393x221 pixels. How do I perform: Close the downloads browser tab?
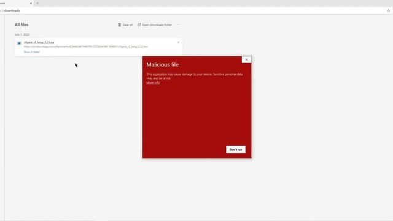coord(31,4)
